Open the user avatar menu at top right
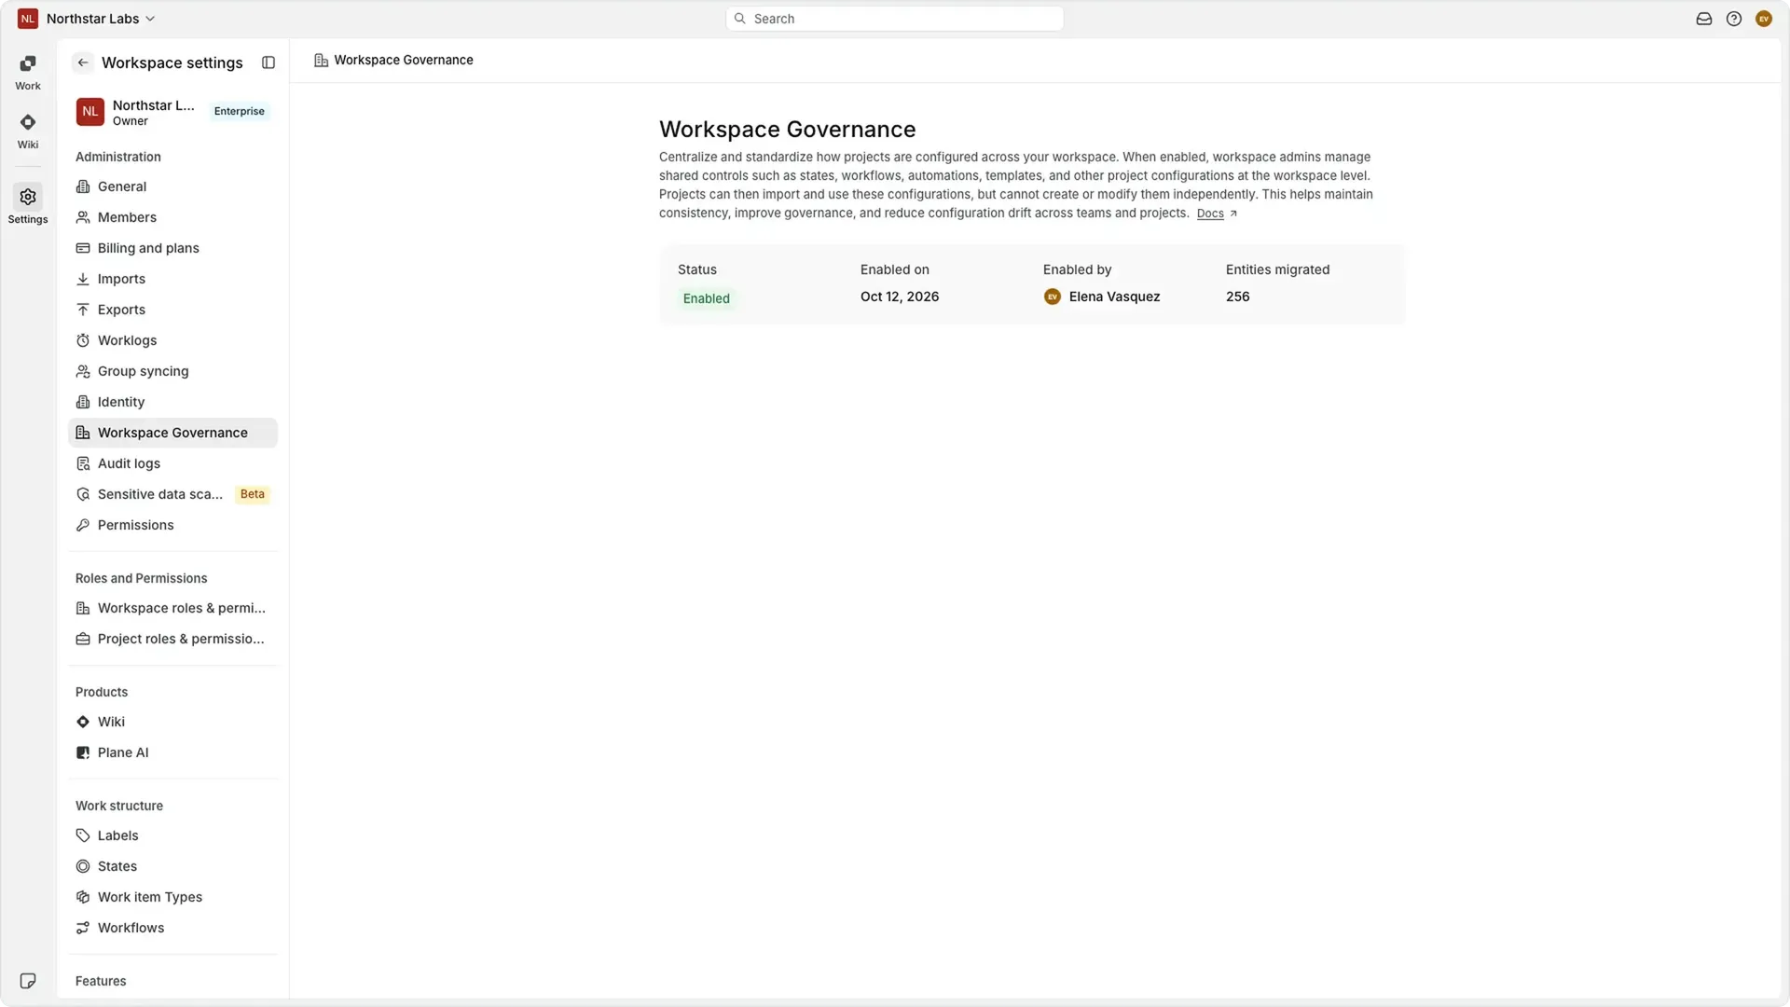 point(1763,19)
